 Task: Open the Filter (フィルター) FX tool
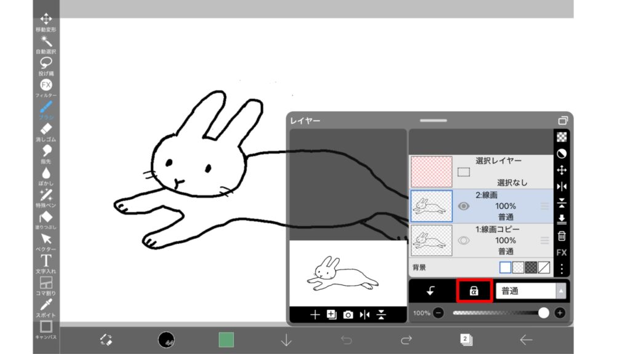[x=46, y=86]
